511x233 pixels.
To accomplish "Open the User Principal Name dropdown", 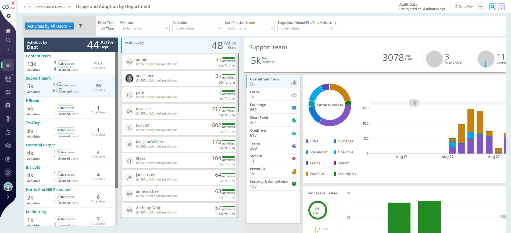I will click(x=249, y=28).
